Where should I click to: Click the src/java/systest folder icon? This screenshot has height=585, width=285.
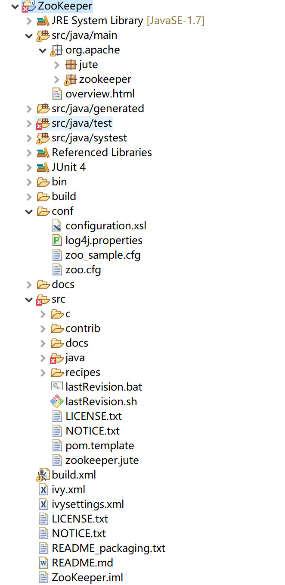[x=43, y=138]
